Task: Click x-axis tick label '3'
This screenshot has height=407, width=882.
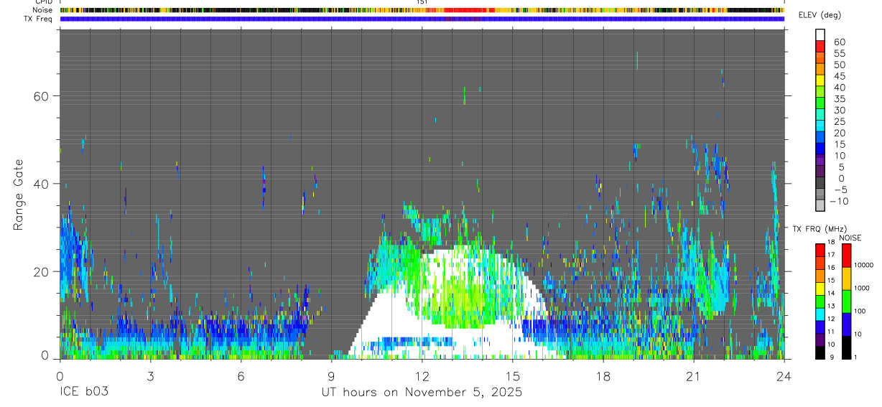Action: [x=150, y=376]
